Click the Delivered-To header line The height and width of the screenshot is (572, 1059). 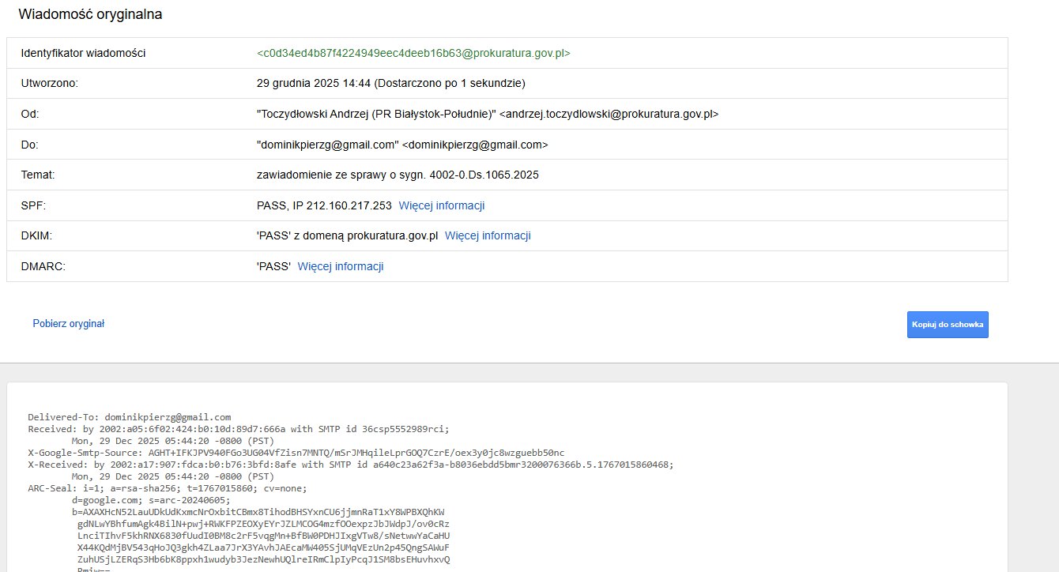(x=129, y=417)
